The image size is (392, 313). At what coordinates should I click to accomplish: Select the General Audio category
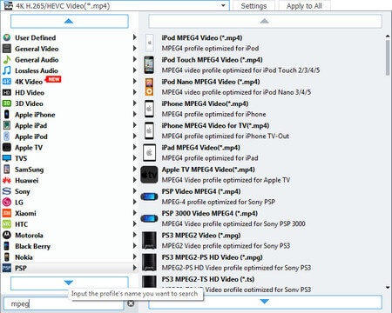coord(70,60)
